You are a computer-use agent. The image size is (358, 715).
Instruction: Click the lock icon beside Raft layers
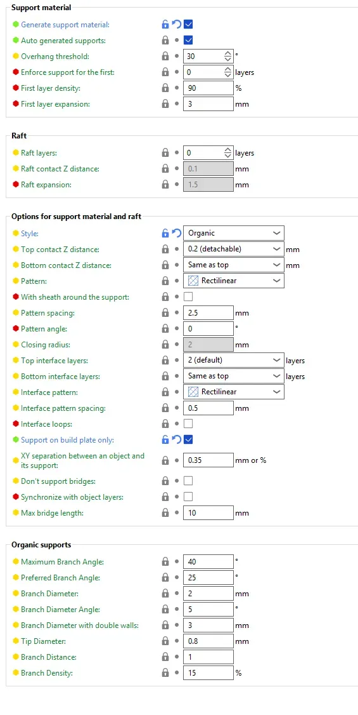point(165,153)
